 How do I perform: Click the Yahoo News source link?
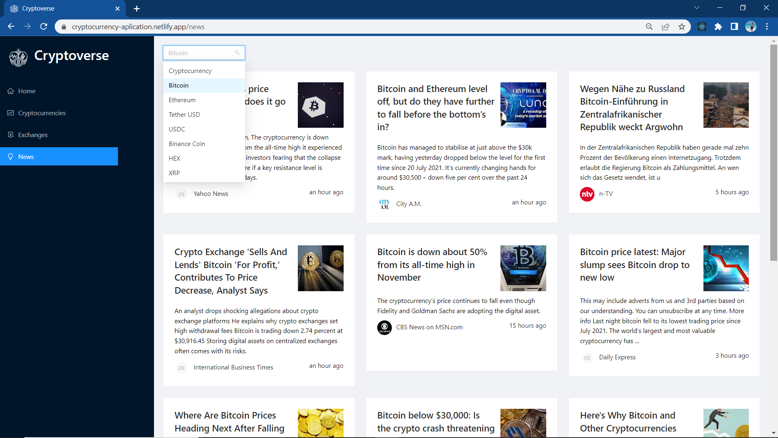coord(210,193)
